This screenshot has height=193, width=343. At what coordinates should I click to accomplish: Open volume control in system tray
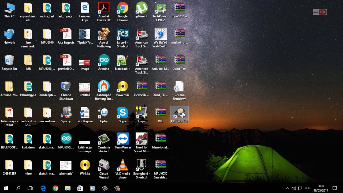(294, 188)
